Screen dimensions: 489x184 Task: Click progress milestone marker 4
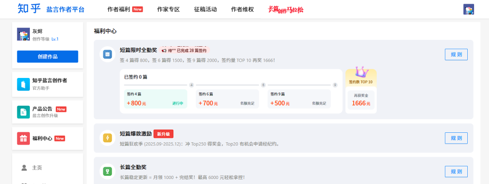coord(192,85)
